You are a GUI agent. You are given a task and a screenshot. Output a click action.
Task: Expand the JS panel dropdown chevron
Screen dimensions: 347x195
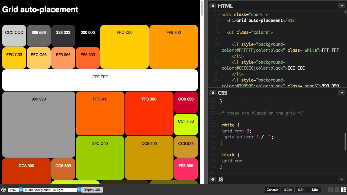[341, 179]
